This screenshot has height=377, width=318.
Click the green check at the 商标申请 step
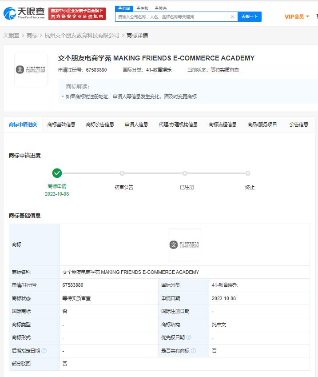(57, 173)
